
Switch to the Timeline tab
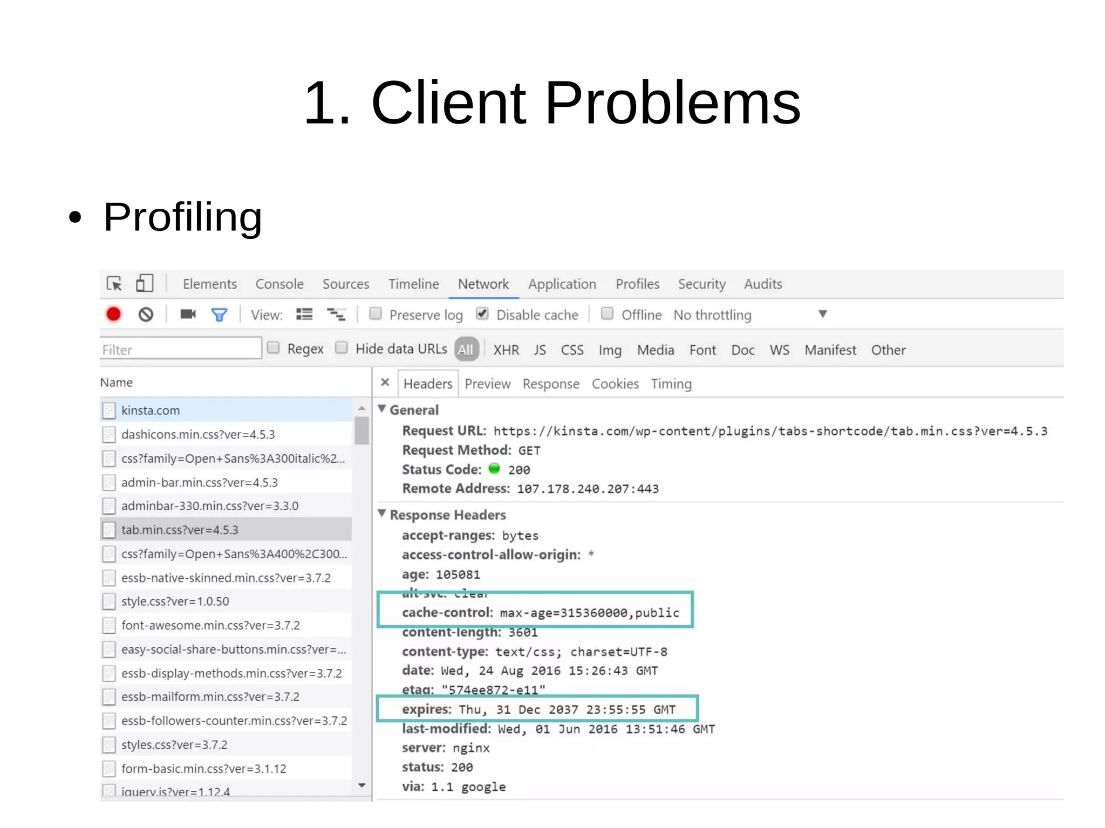coord(414,284)
